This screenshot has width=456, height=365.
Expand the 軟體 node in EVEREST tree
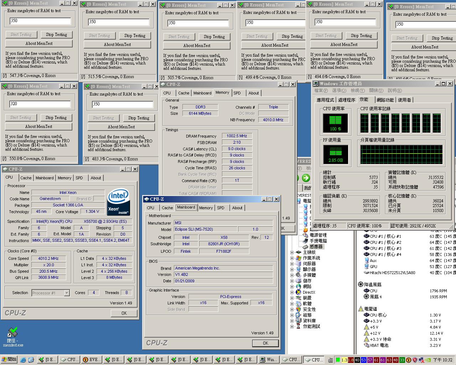[x=292, y=304]
